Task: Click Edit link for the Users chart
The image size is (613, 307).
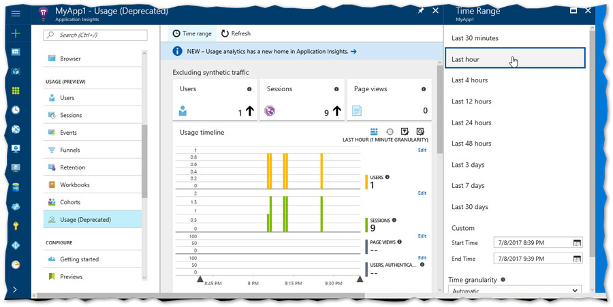Action: 422,150
